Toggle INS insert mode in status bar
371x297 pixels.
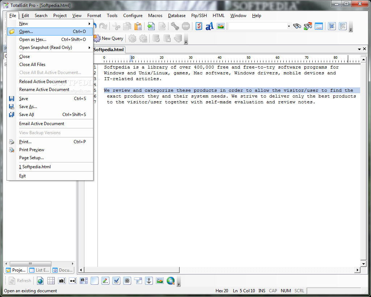coord(262,290)
